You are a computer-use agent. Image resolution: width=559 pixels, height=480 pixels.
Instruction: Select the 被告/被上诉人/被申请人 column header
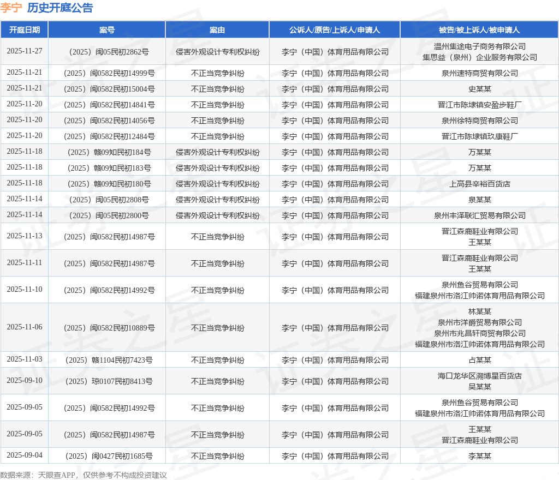click(x=479, y=30)
